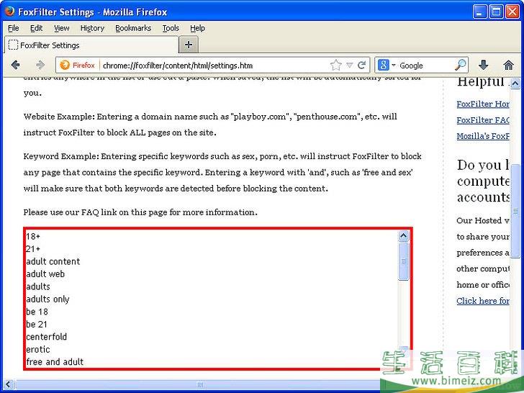Open the FoxFilter Home link
524x393 pixels.
pyautogui.click(x=483, y=104)
